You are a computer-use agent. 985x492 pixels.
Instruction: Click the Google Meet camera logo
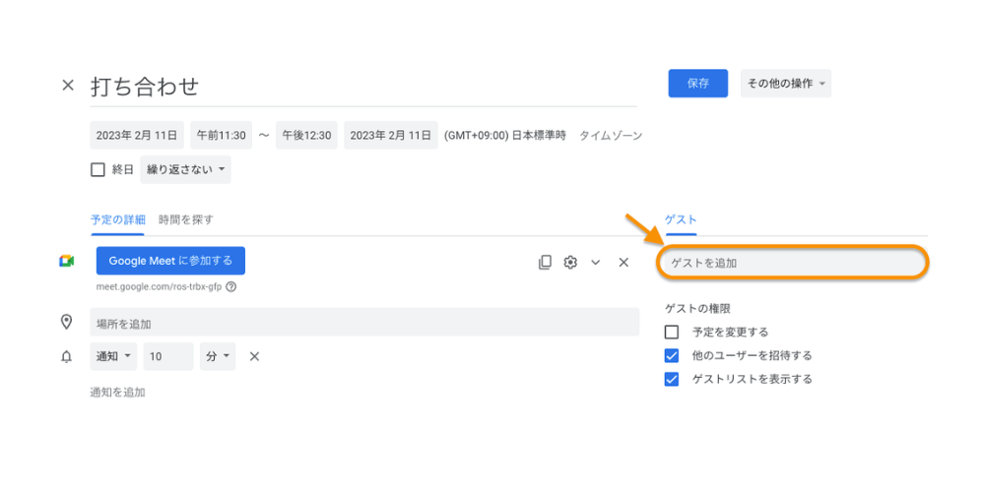pyautogui.click(x=67, y=261)
